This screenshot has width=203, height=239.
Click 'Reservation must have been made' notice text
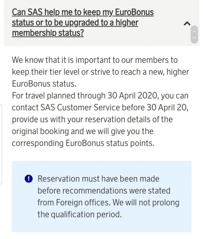[98, 179]
